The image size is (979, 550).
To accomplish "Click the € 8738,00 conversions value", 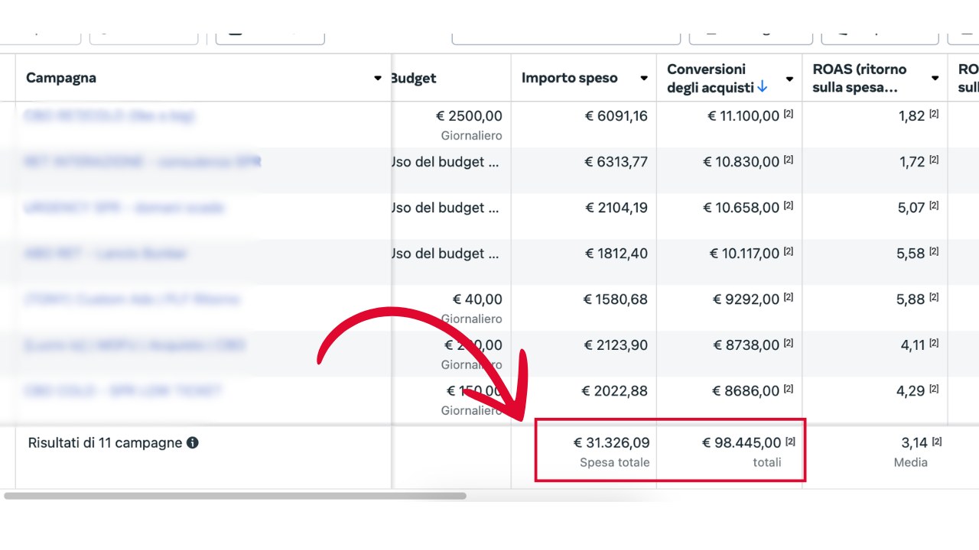I will pos(746,345).
